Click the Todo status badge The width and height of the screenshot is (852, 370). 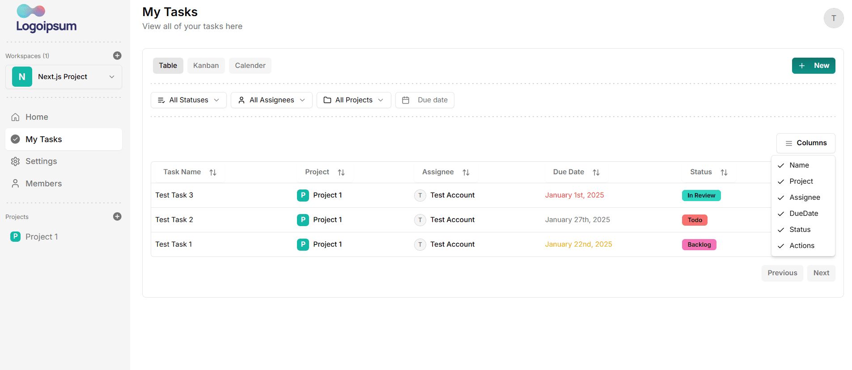[695, 220]
